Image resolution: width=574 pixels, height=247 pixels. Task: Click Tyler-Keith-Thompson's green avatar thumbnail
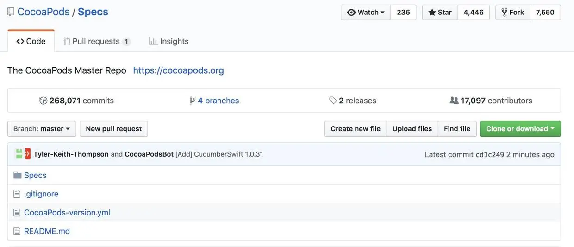click(x=19, y=154)
